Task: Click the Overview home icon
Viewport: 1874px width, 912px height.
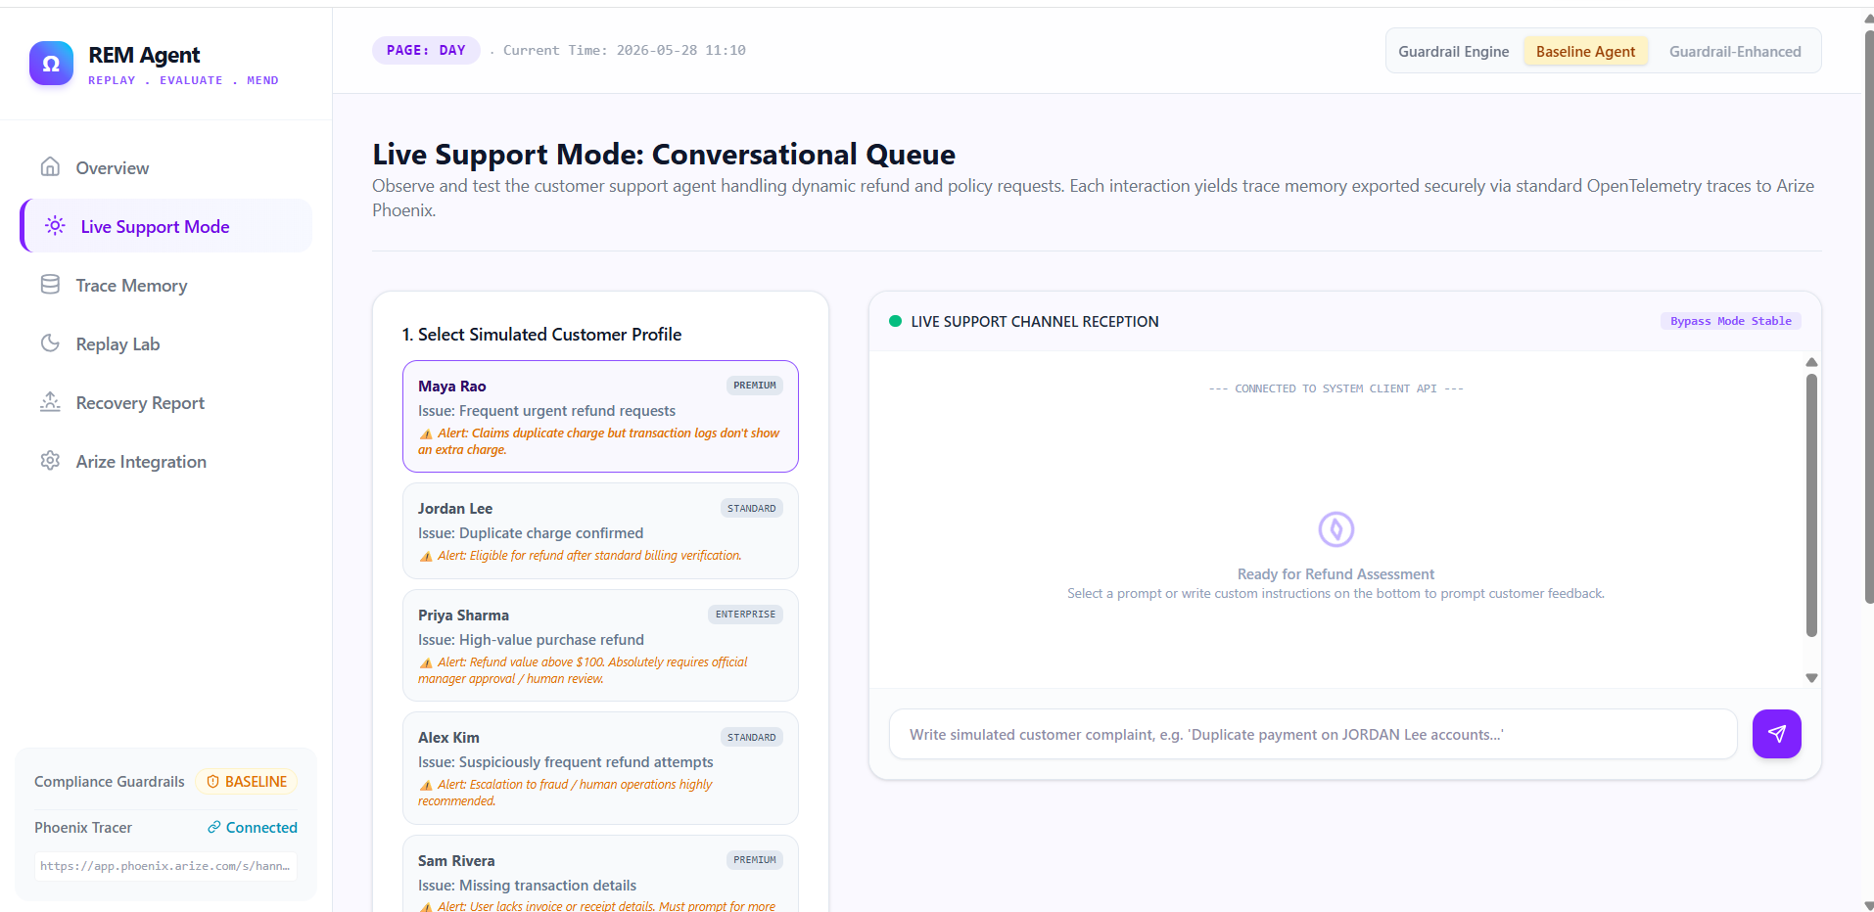Action: point(50,167)
